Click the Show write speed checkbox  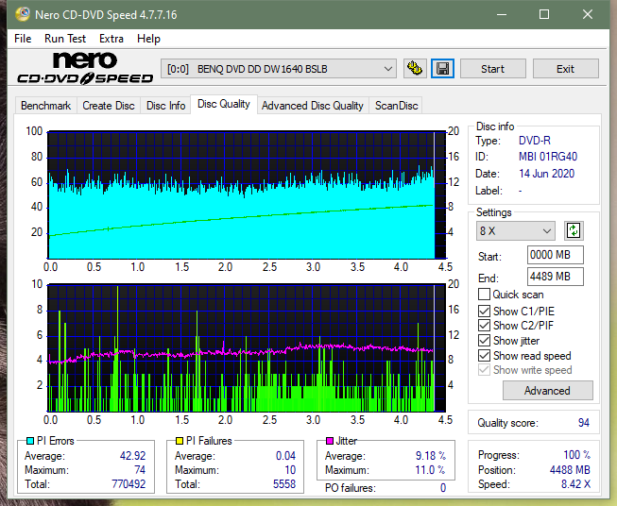(484, 370)
